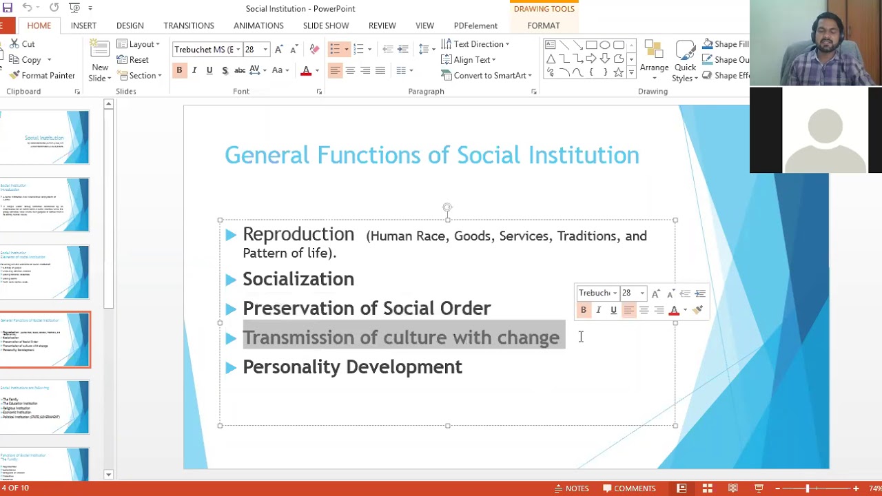The width and height of the screenshot is (882, 496).
Task: Click Increase List Level icon in ribbon
Action: click(403, 50)
